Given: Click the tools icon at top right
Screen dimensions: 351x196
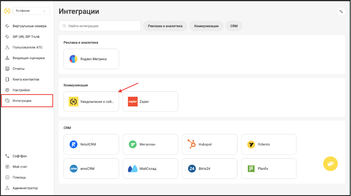Looking at the screenshot, I should click(x=341, y=11).
